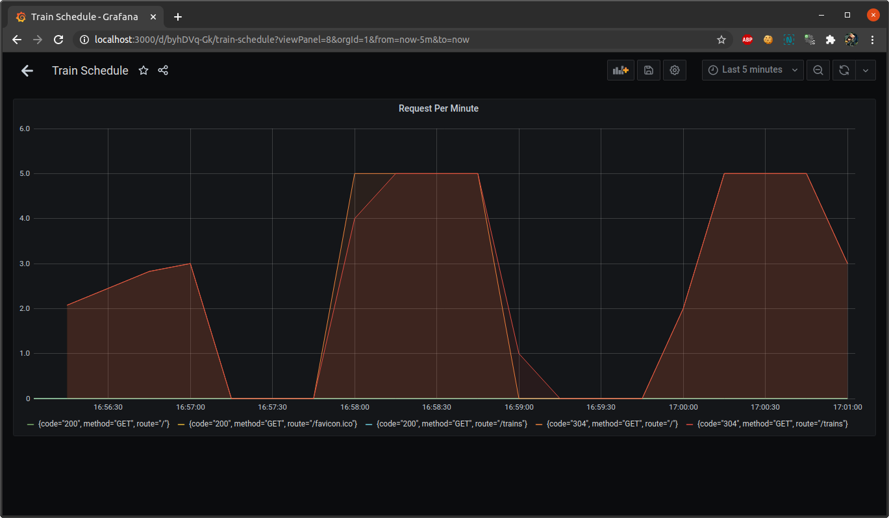This screenshot has height=518, width=889.
Task: Click the Train Schedule dashboard title
Action: [90, 71]
